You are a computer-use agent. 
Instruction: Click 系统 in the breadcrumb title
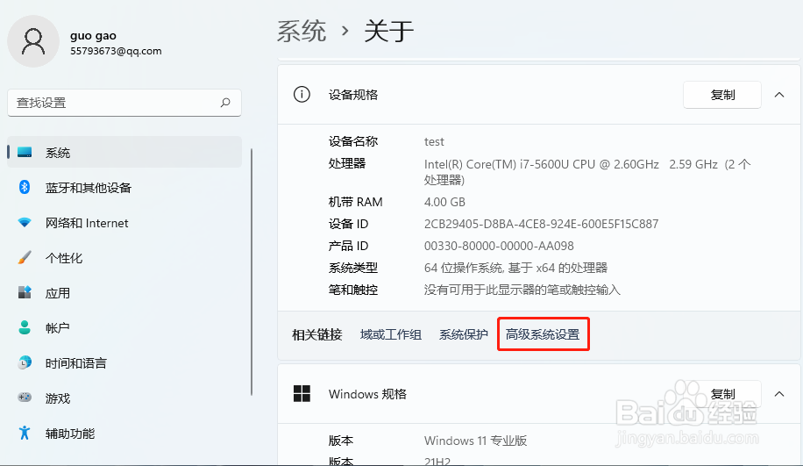[302, 32]
